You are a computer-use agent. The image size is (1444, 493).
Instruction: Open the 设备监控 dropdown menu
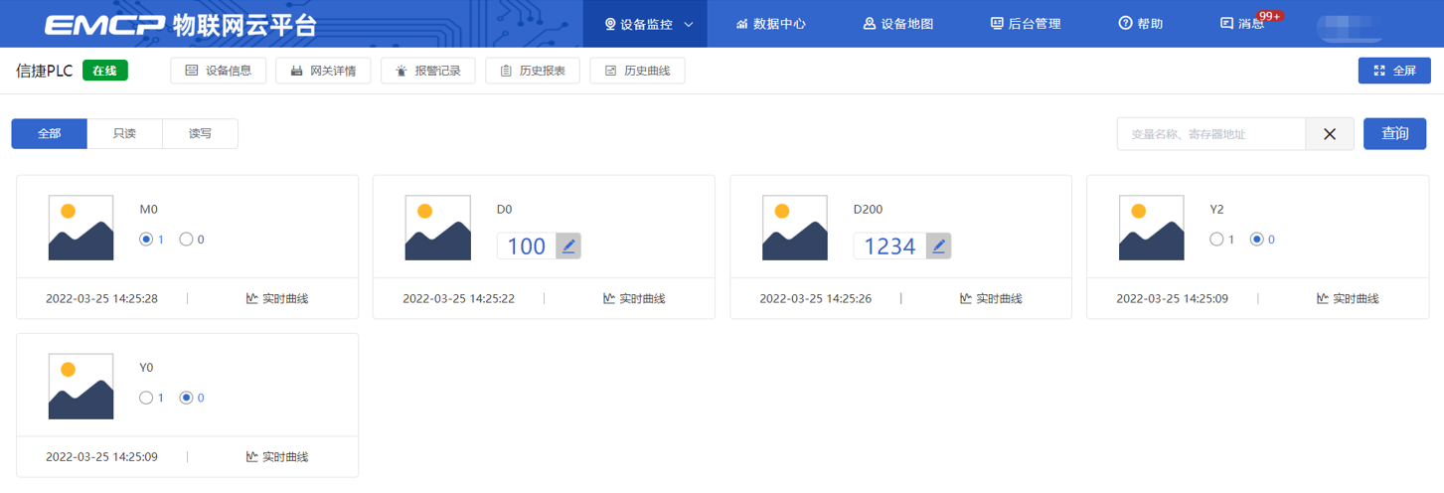click(645, 24)
